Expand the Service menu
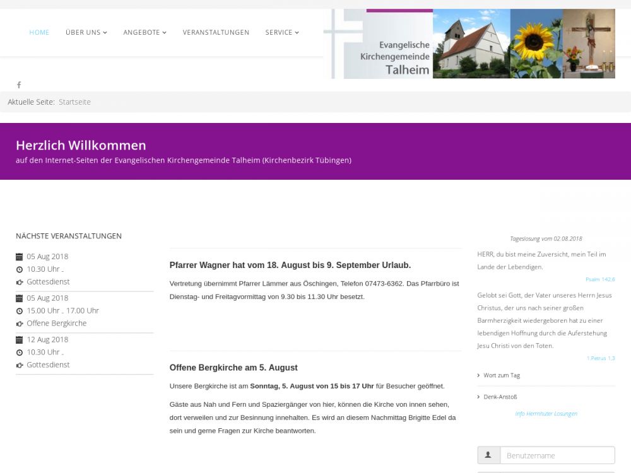This screenshot has width=631, height=473. (282, 32)
